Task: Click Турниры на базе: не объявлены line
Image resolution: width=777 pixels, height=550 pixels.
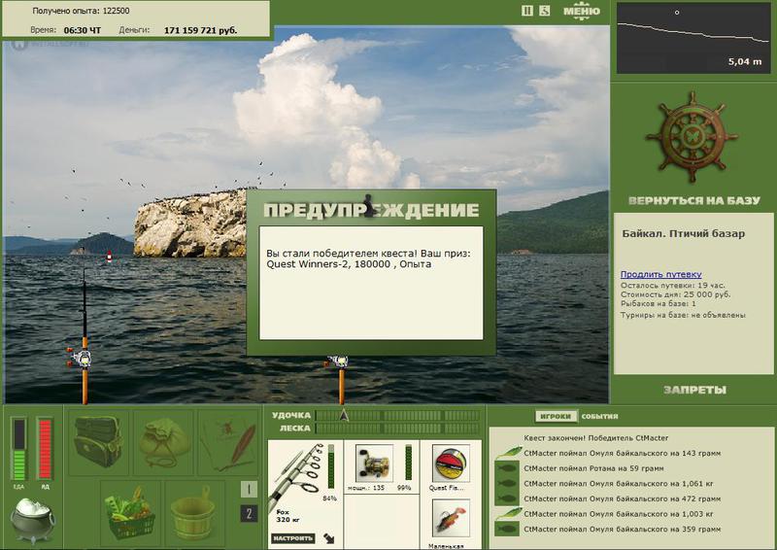Action: [683, 315]
